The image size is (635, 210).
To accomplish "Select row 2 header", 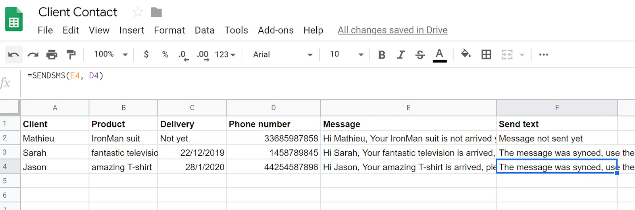I will [x=10, y=138].
